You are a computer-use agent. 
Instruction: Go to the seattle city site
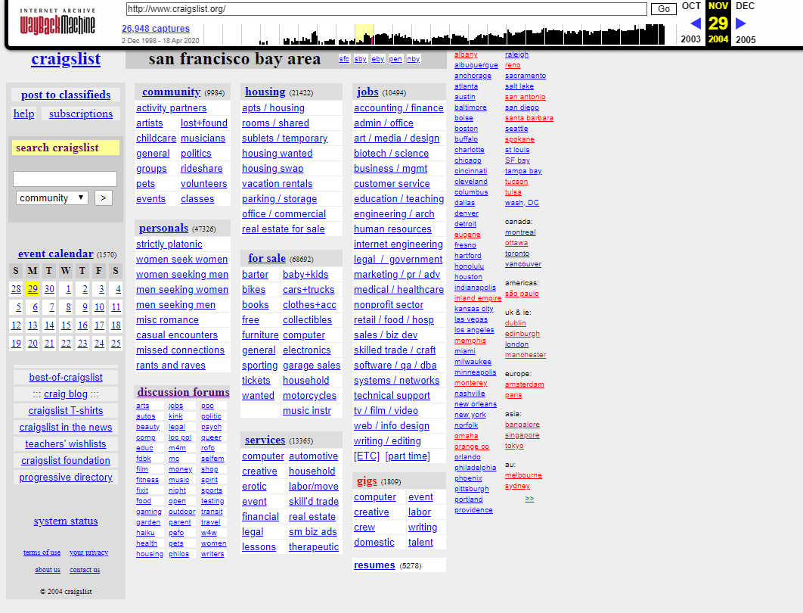pos(516,129)
